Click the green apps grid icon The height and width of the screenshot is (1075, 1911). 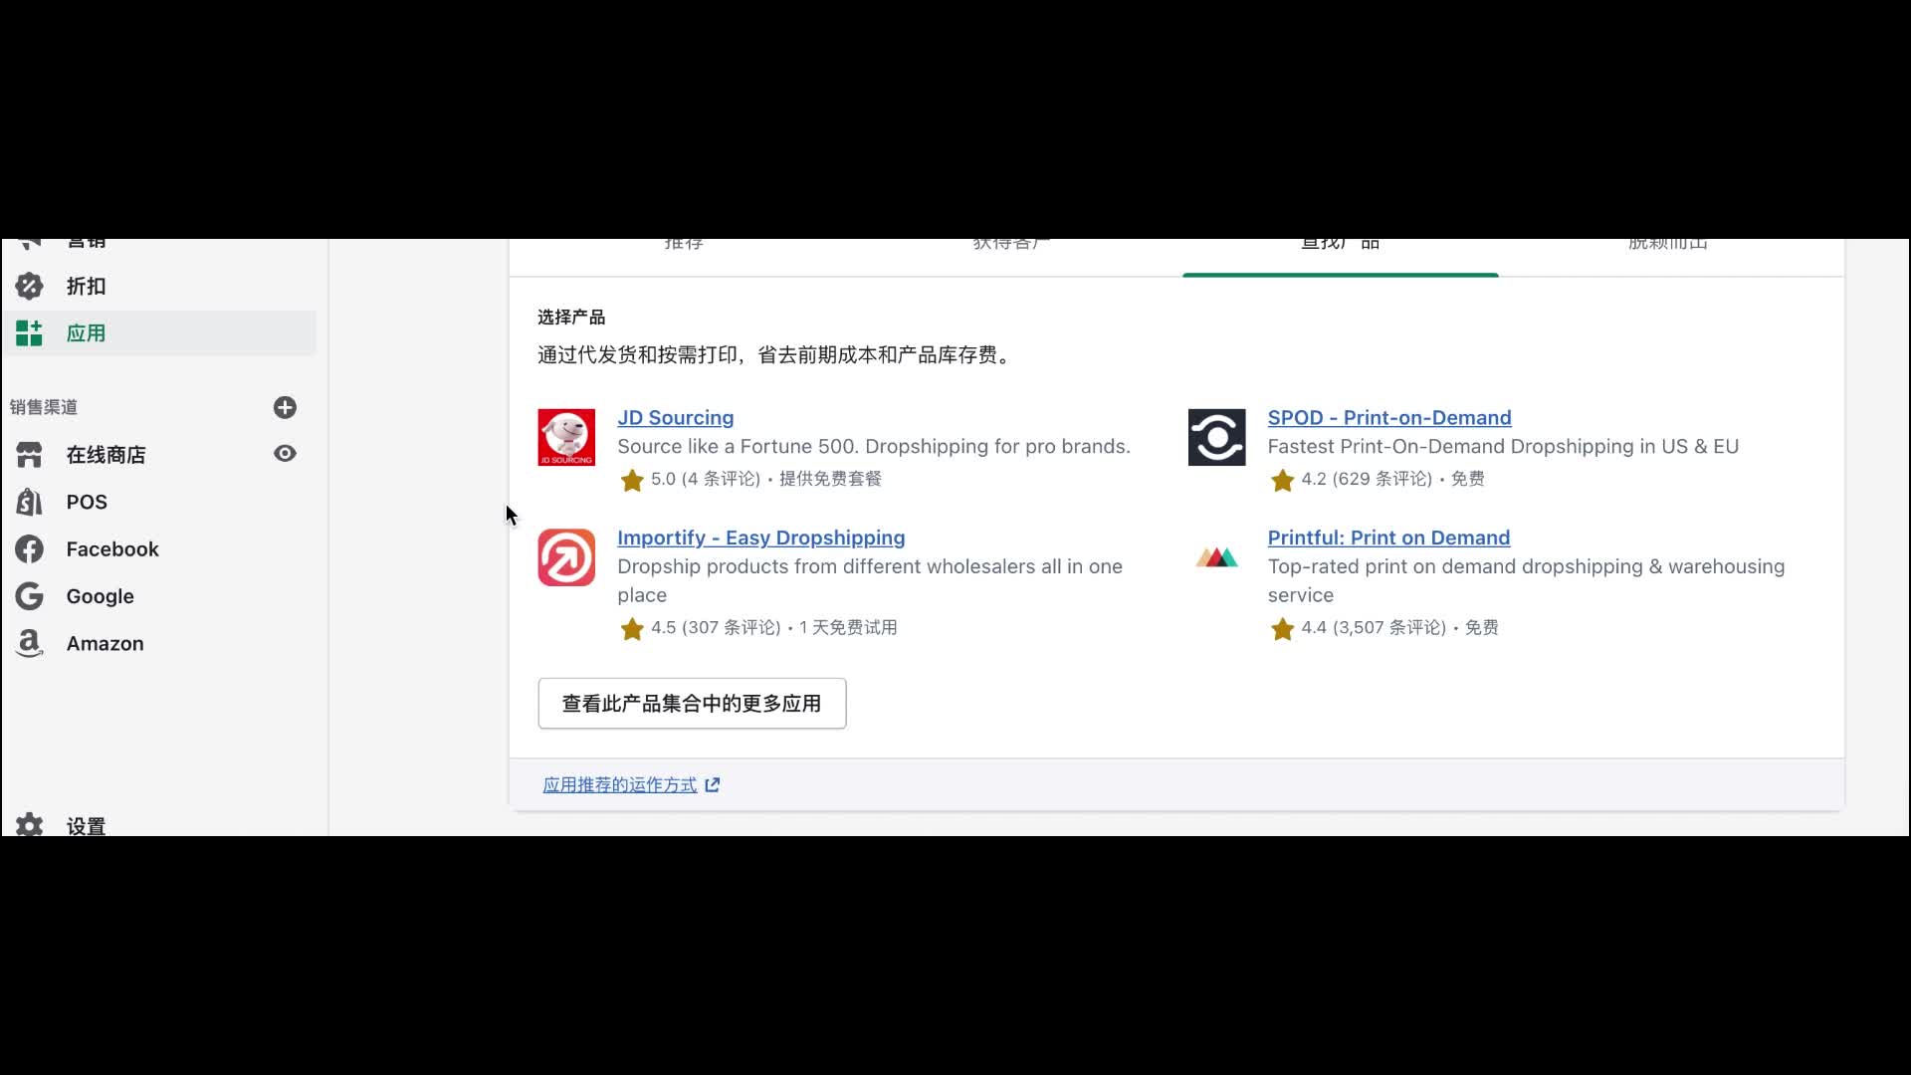tap(29, 333)
